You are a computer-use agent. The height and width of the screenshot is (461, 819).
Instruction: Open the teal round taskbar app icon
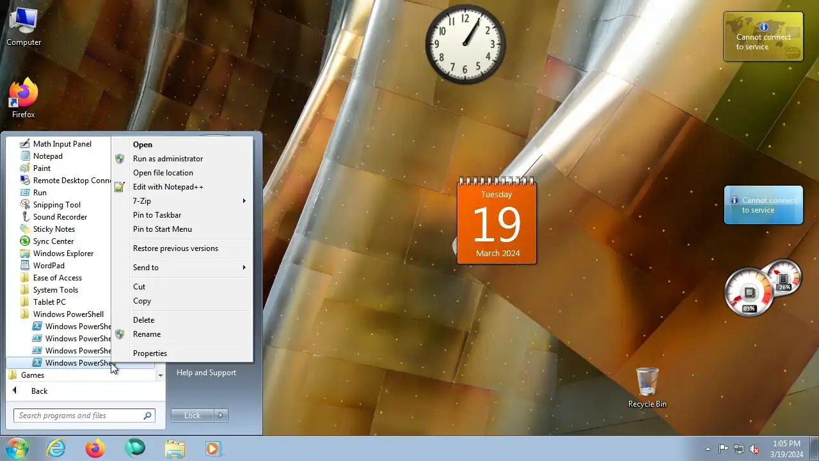135,449
